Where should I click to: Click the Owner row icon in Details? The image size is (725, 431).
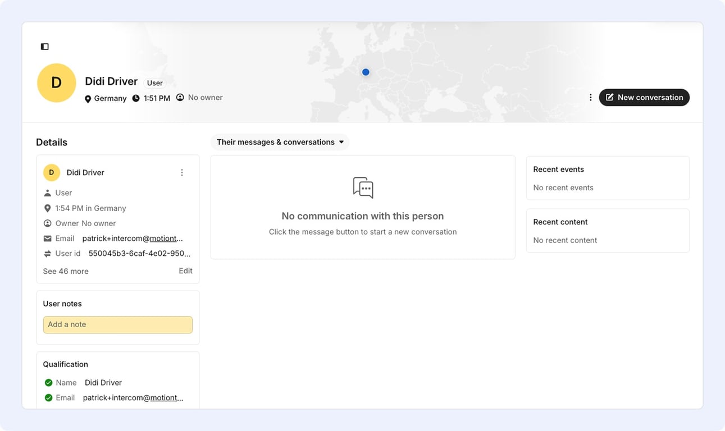pos(47,223)
